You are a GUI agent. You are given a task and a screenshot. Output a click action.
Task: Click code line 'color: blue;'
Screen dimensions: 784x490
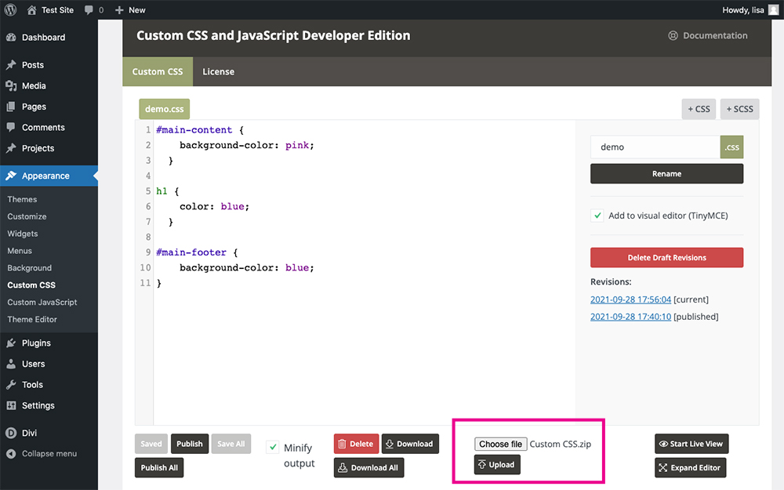(x=214, y=206)
